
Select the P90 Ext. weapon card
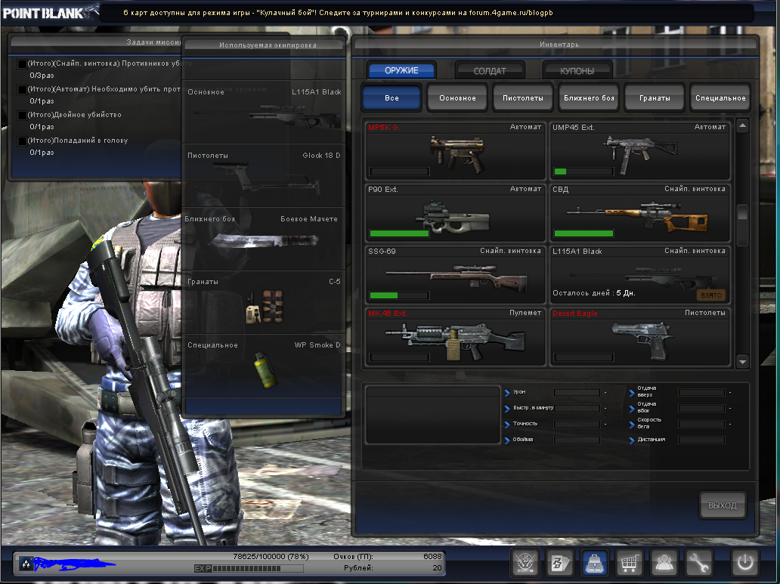coord(455,213)
